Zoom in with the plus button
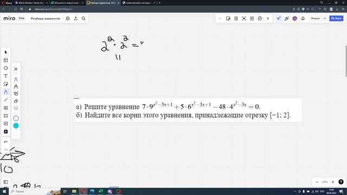This screenshot has height=195, width=347. tap(333, 182)
